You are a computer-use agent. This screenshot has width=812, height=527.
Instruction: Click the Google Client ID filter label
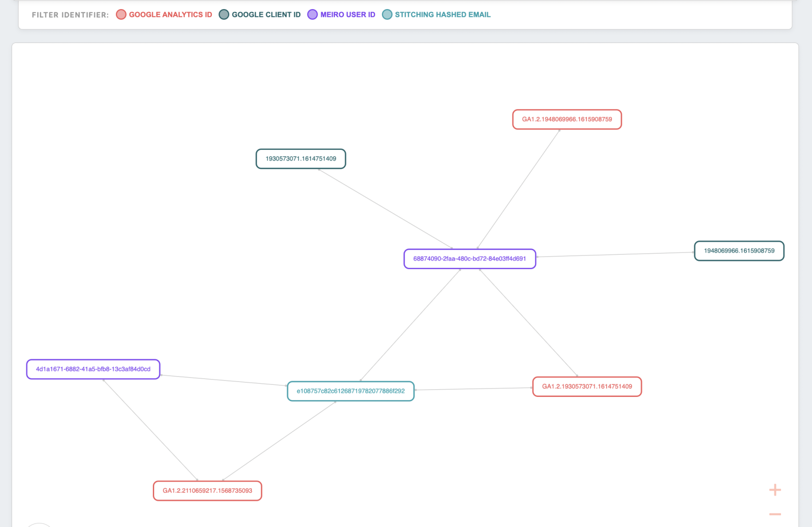pos(266,15)
